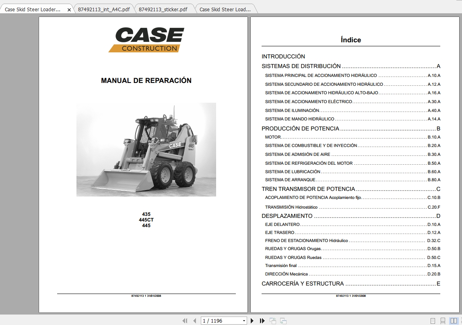Click the Índice heading
The width and height of the screenshot is (462, 325).
pos(351,40)
